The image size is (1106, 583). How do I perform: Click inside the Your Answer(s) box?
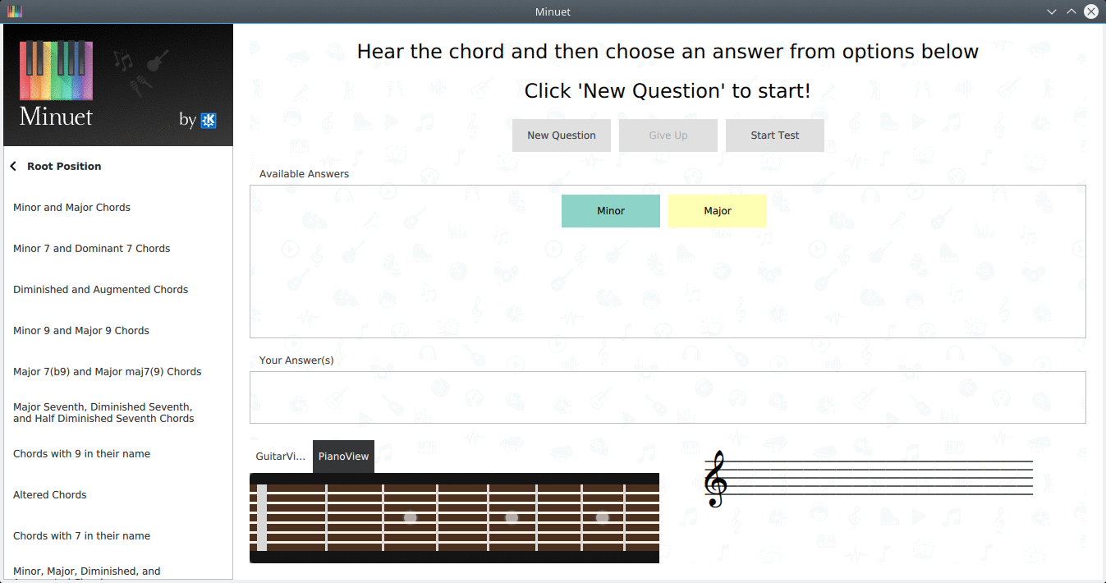(667, 397)
